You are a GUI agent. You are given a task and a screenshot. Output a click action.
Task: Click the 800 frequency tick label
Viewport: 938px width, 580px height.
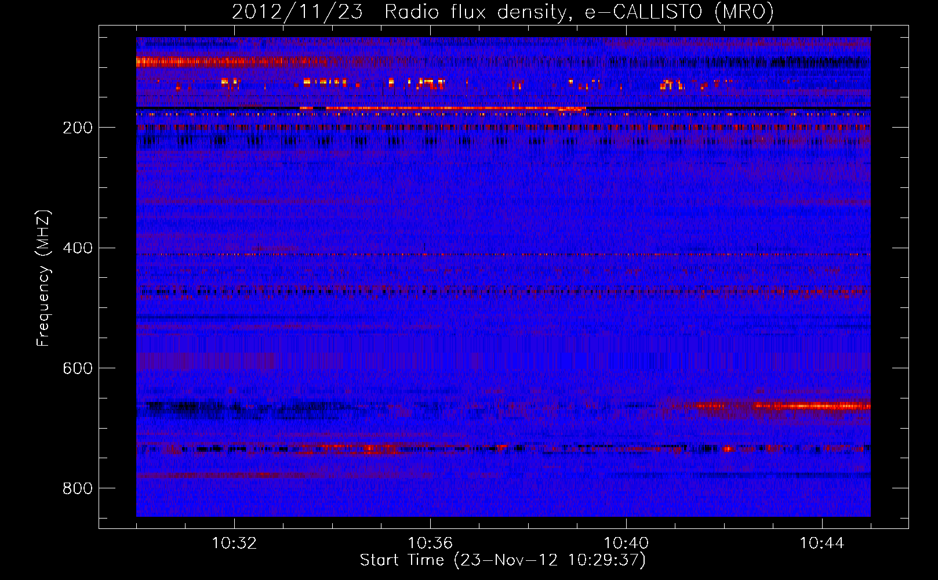[x=78, y=488]
